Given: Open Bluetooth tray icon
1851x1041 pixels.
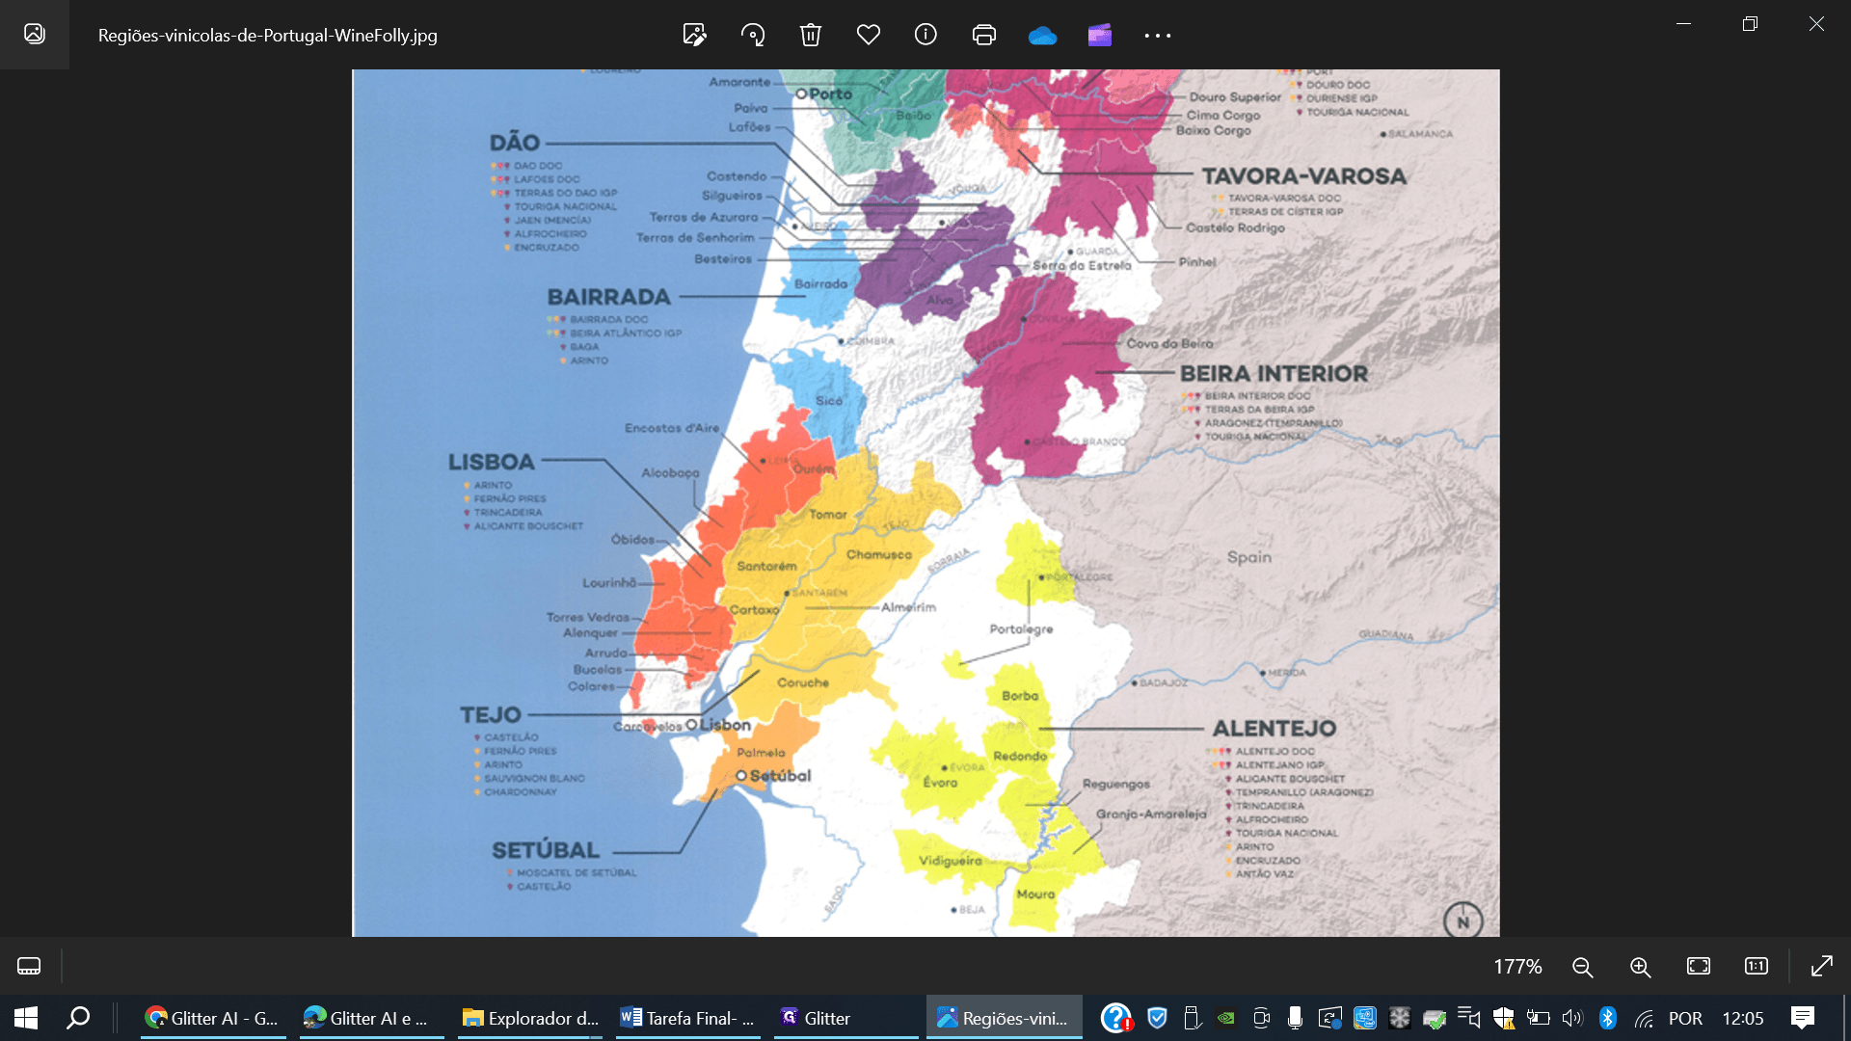Looking at the screenshot, I should (1608, 1018).
